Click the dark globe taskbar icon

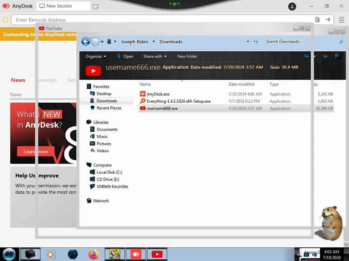click(73, 254)
